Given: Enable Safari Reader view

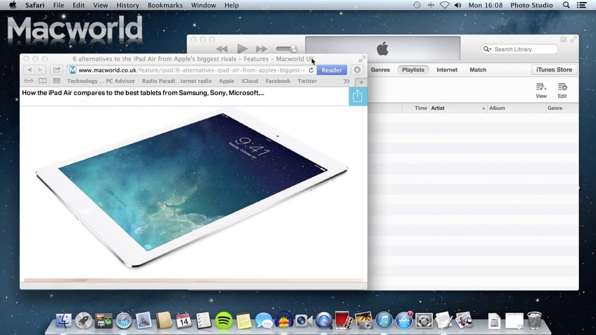Looking at the screenshot, I should point(332,70).
